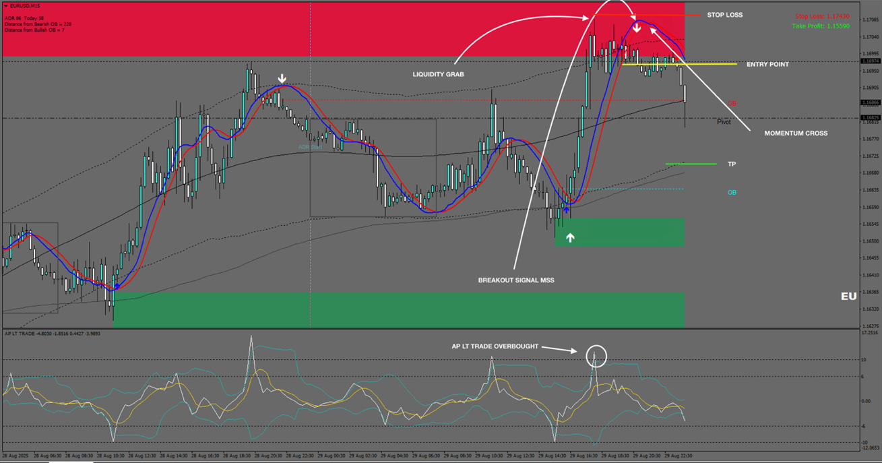Viewport: 882px width, 463px height.
Task: Click the triangle next to EURUSD,M15
Action: (6, 6)
